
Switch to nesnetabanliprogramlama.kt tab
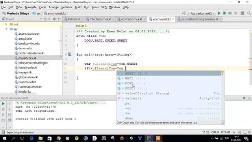coord(200,19)
